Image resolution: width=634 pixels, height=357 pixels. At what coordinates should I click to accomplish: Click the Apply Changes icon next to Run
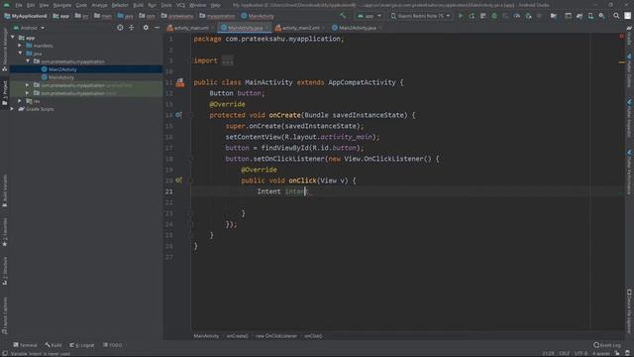[x=472, y=16]
